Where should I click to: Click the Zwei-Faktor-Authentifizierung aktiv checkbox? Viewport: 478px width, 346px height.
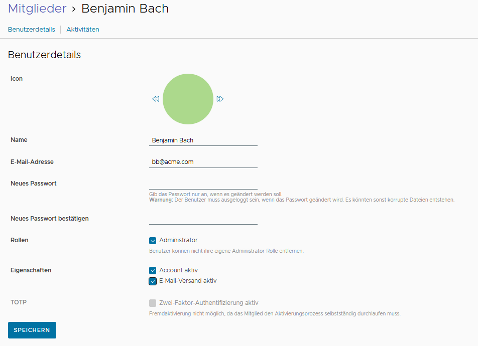[153, 303]
